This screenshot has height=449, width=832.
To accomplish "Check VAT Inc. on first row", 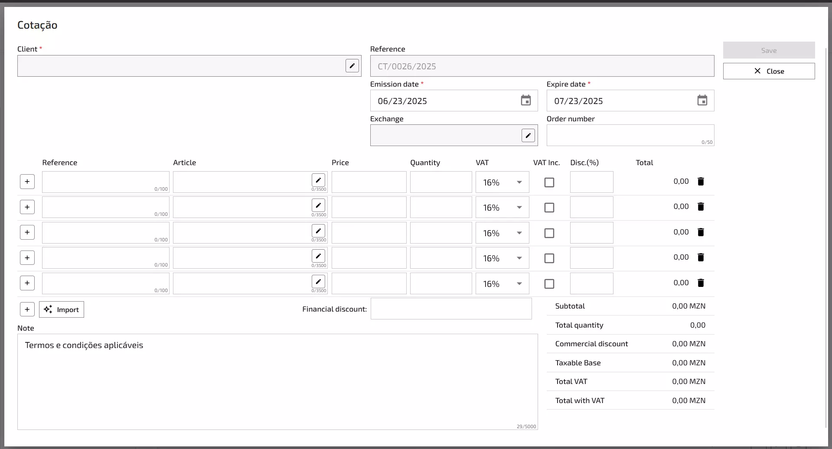I will tap(549, 182).
